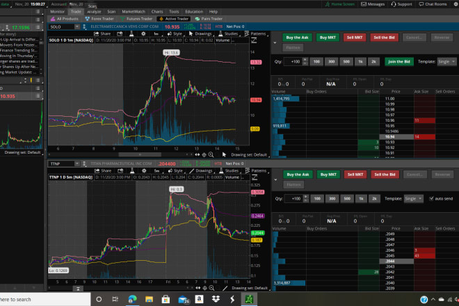The image size is (459, 306).
Task: Click the Windows taskbar search box
Action: 45,299
